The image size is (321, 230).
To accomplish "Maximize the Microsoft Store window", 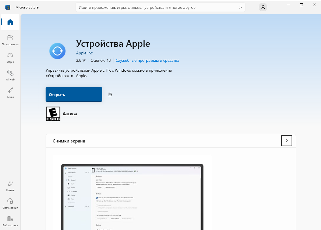I will click(301, 5).
